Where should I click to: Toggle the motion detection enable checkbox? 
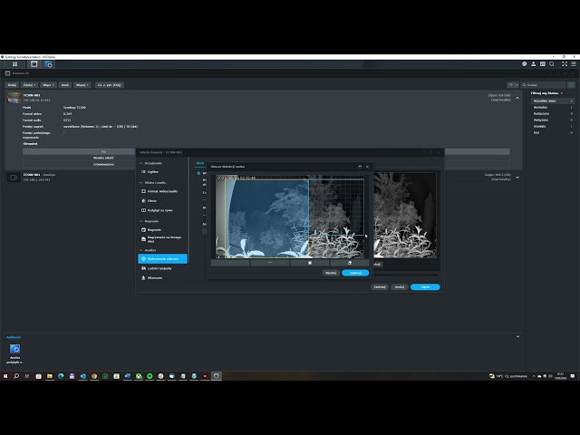coord(198,173)
